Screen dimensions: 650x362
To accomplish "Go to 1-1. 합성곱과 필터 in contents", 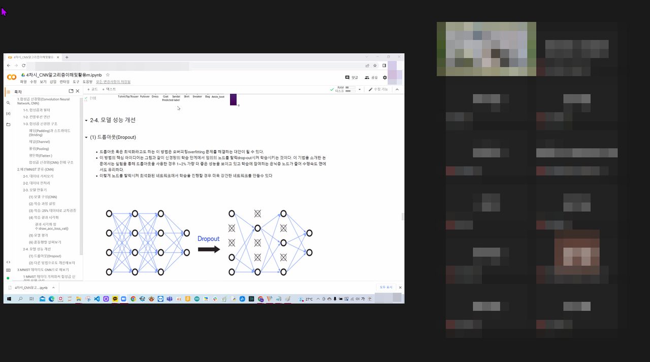I will [x=37, y=110].
